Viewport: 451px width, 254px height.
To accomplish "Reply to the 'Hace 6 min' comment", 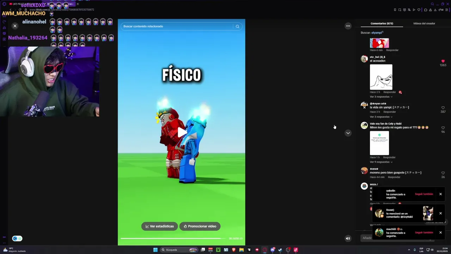I will pos(392,50).
